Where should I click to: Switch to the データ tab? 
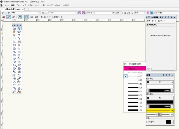tap(154, 21)
